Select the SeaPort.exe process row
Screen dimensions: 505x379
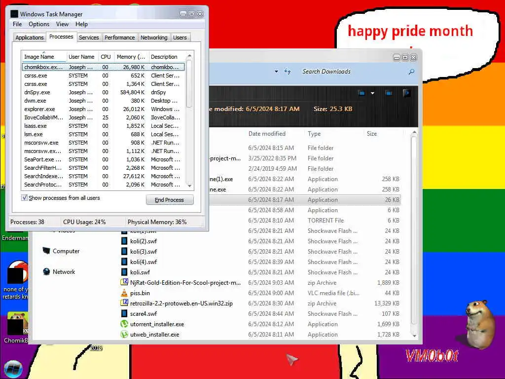tap(103, 159)
